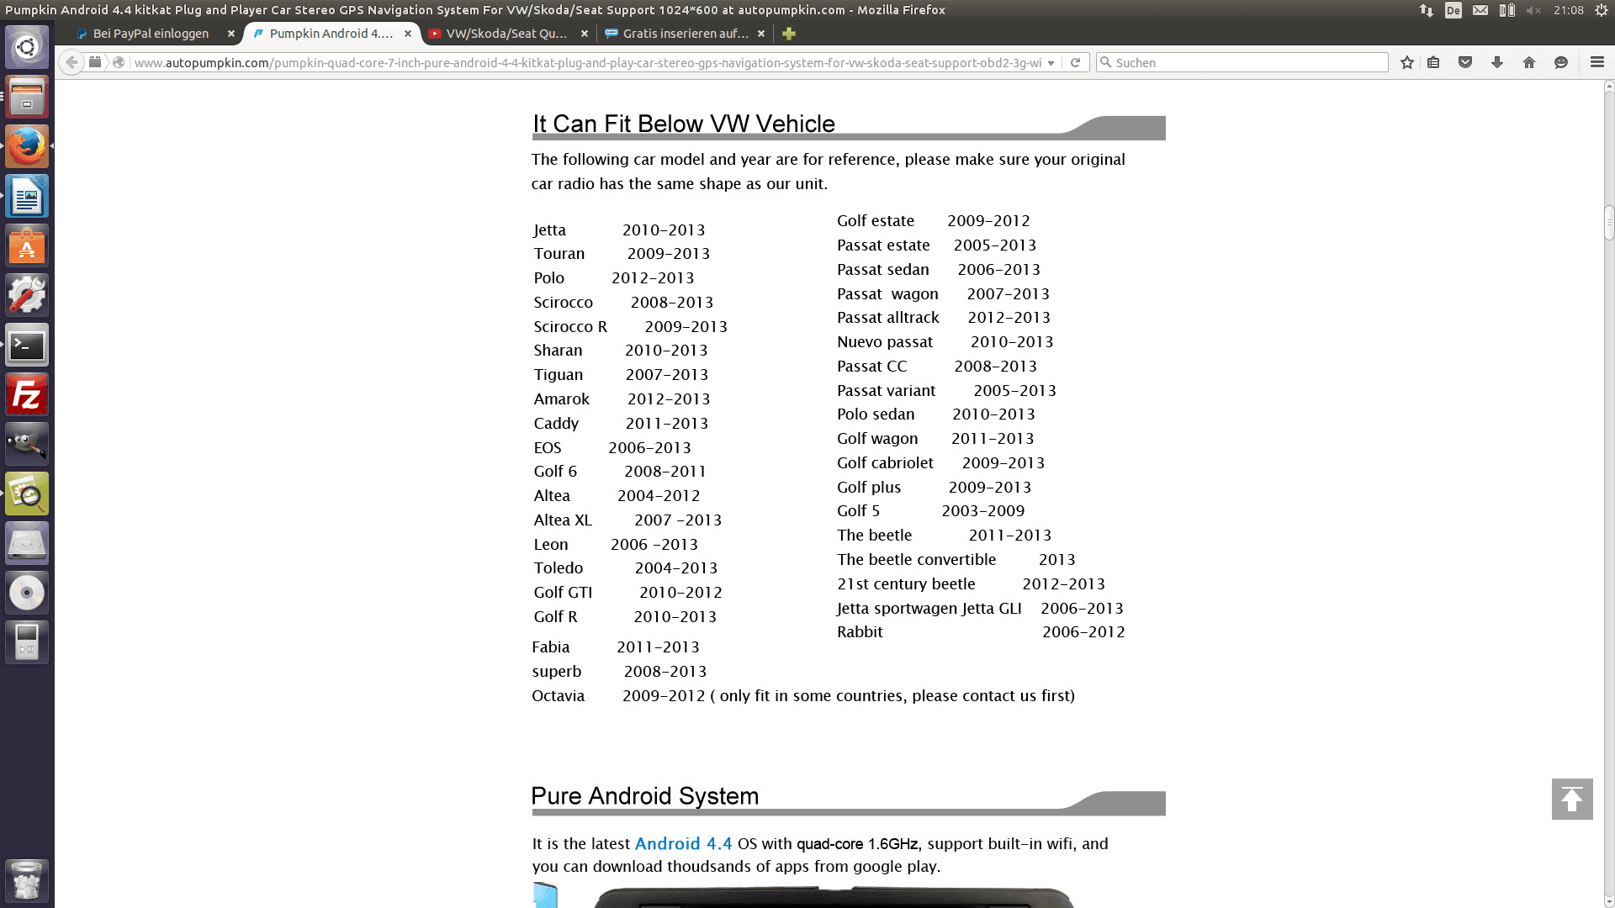Viewport: 1615px width, 908px height.
Task: Click 'It Can Fit Below VW Vehicle' heading
Action: click(684, 124)
